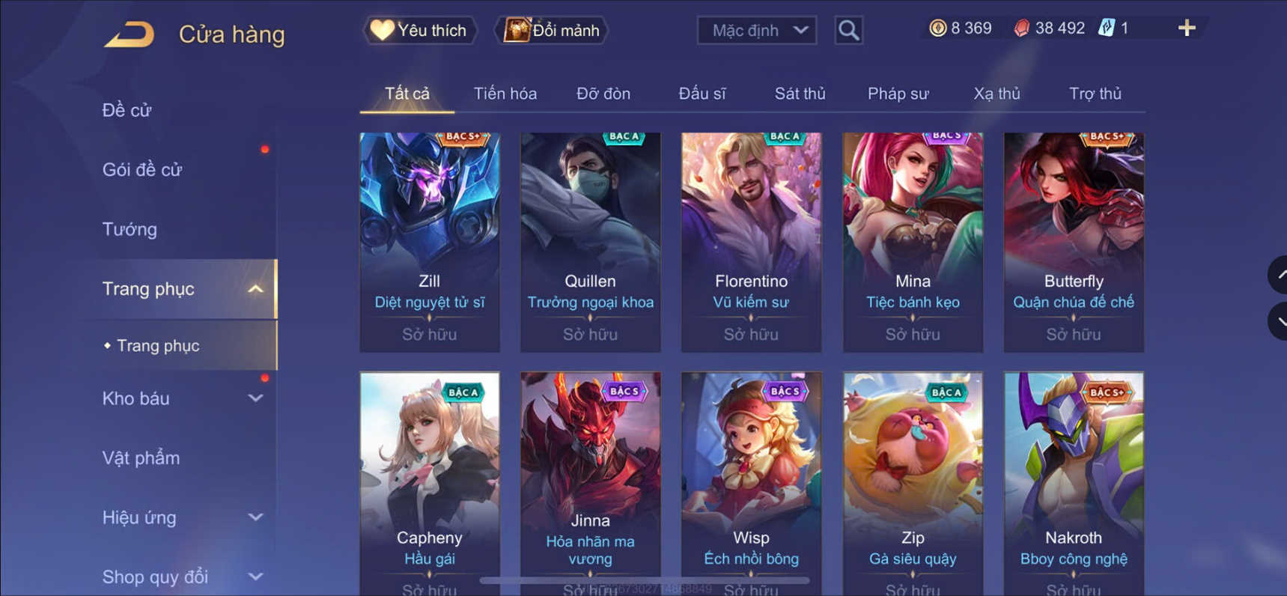Expand the Shop quy đổi section

pos(255,577)
